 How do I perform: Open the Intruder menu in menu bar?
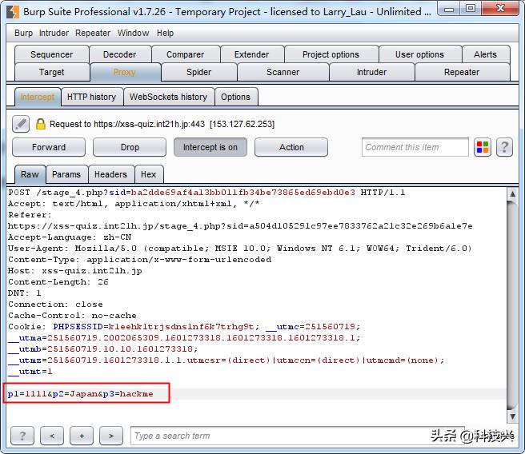coord(54,33)
